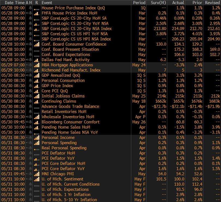Image resolution: width=221 pixels, height=202 pixels.
Task: Toggle the alert bell on the PCE Deflator YoY row
Action: [x=30, y=158]
